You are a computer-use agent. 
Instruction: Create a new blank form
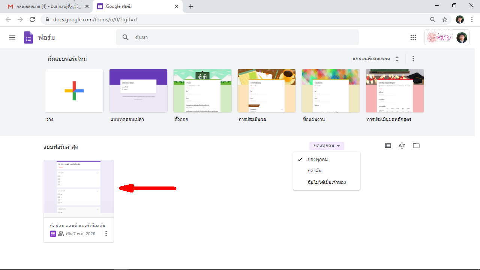74,91
